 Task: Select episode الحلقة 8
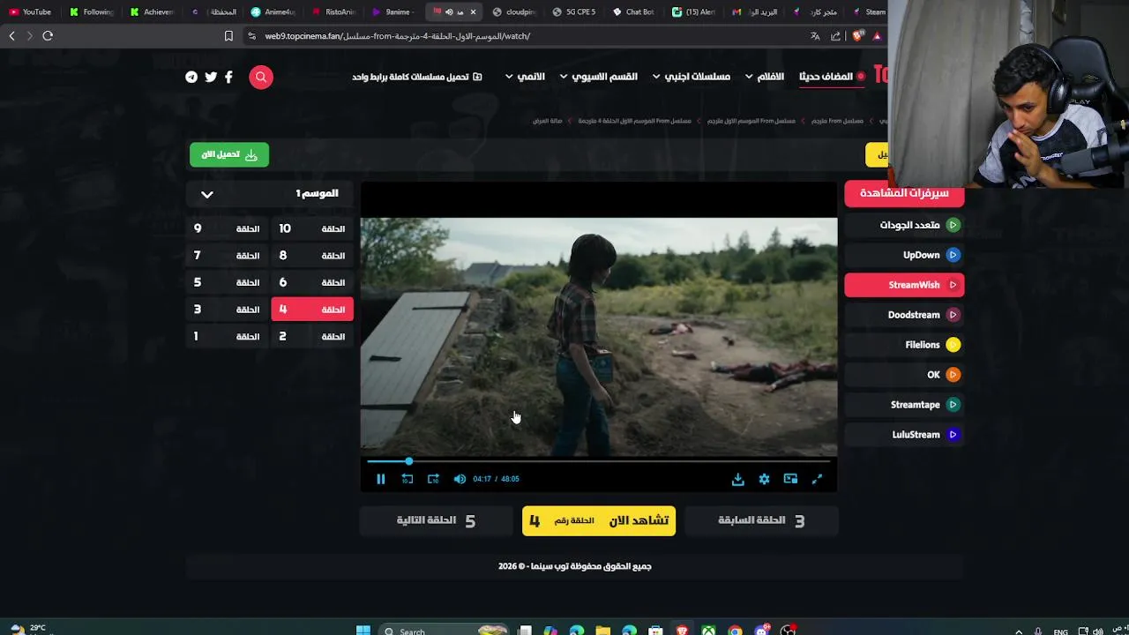[x=312, y=256]
